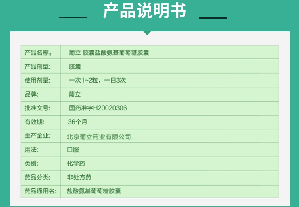
Task: Click 盐酸氨基葡萄糖胶囊 in 药品通用名 row
Action: click(x=94, y=191)
